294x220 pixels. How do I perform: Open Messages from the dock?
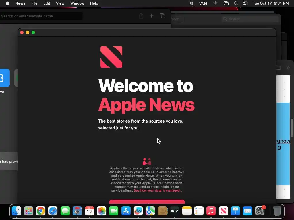(65, 211)
